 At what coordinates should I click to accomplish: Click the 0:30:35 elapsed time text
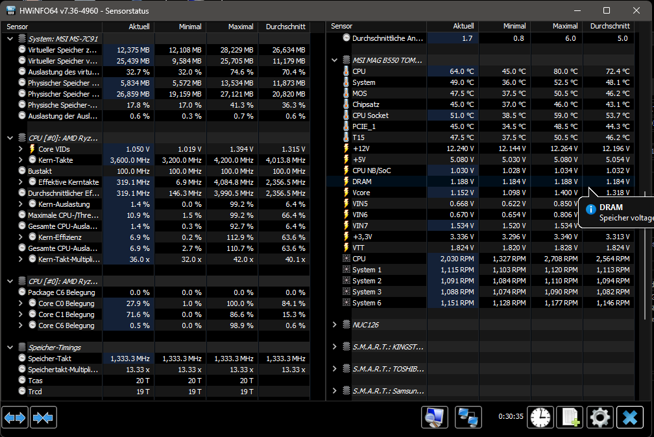(x=511, y=416)
